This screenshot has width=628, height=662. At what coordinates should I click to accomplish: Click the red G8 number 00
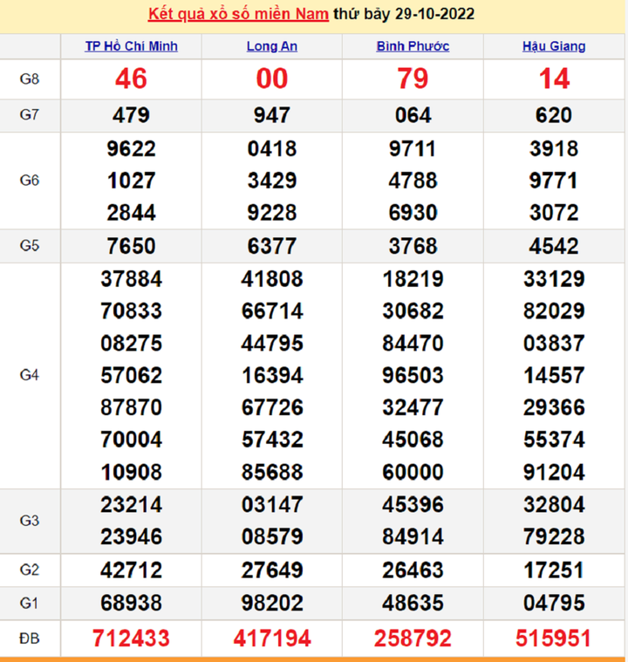click(271, 79)
